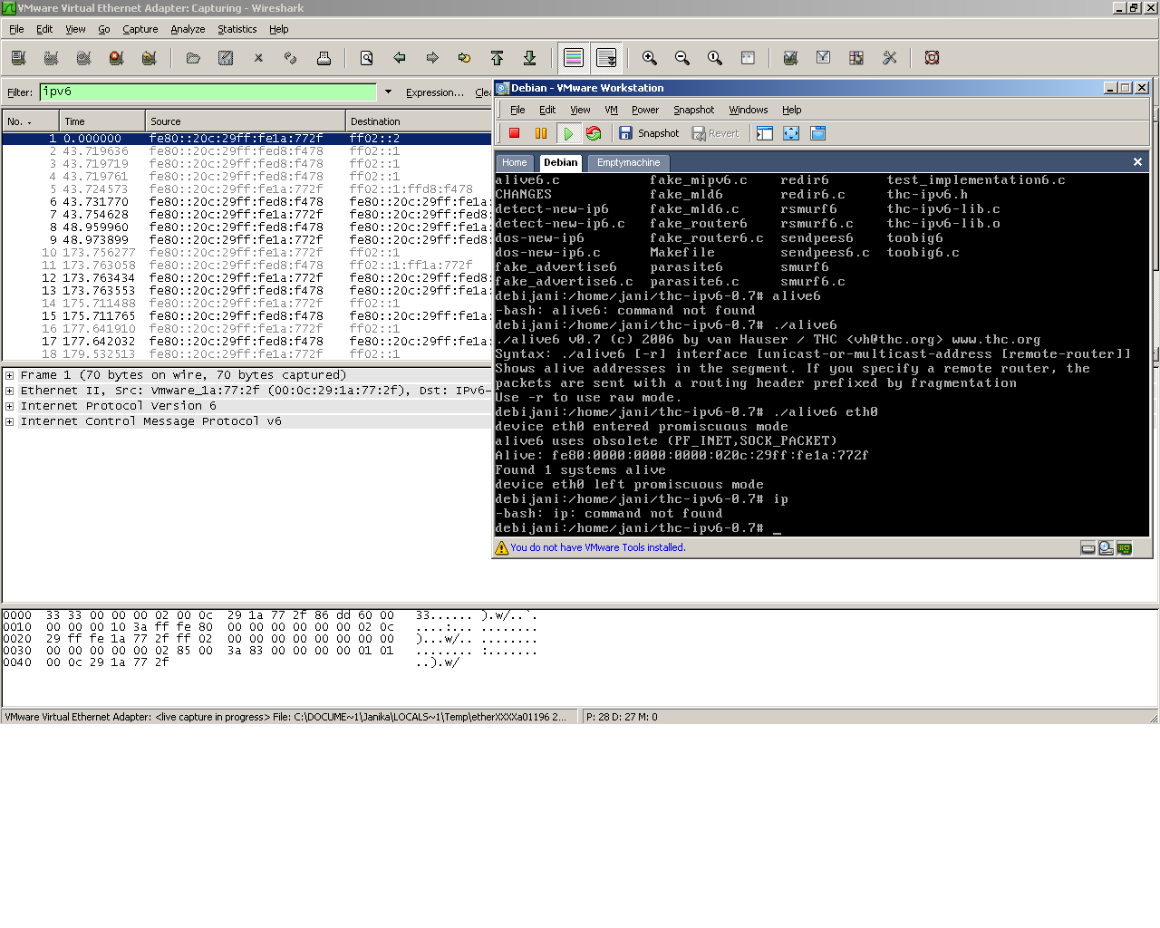
Task: Open the Find Packet tool
Action: pos(366,57)
